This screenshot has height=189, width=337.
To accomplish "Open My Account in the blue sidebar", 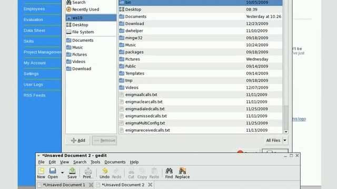I will click(35, 63).
